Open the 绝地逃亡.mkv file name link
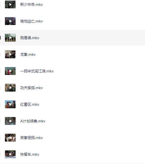Image resolution: width=145 pixels, height=164 pixels. click(31, 21)
